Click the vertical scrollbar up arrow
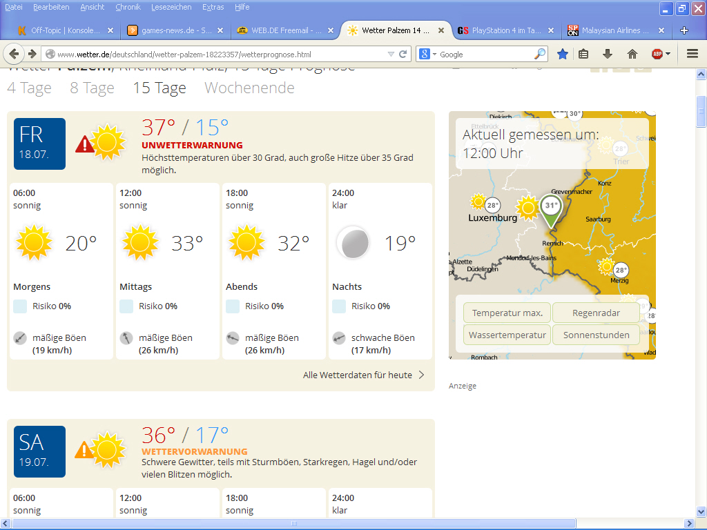 click(701, 74)
